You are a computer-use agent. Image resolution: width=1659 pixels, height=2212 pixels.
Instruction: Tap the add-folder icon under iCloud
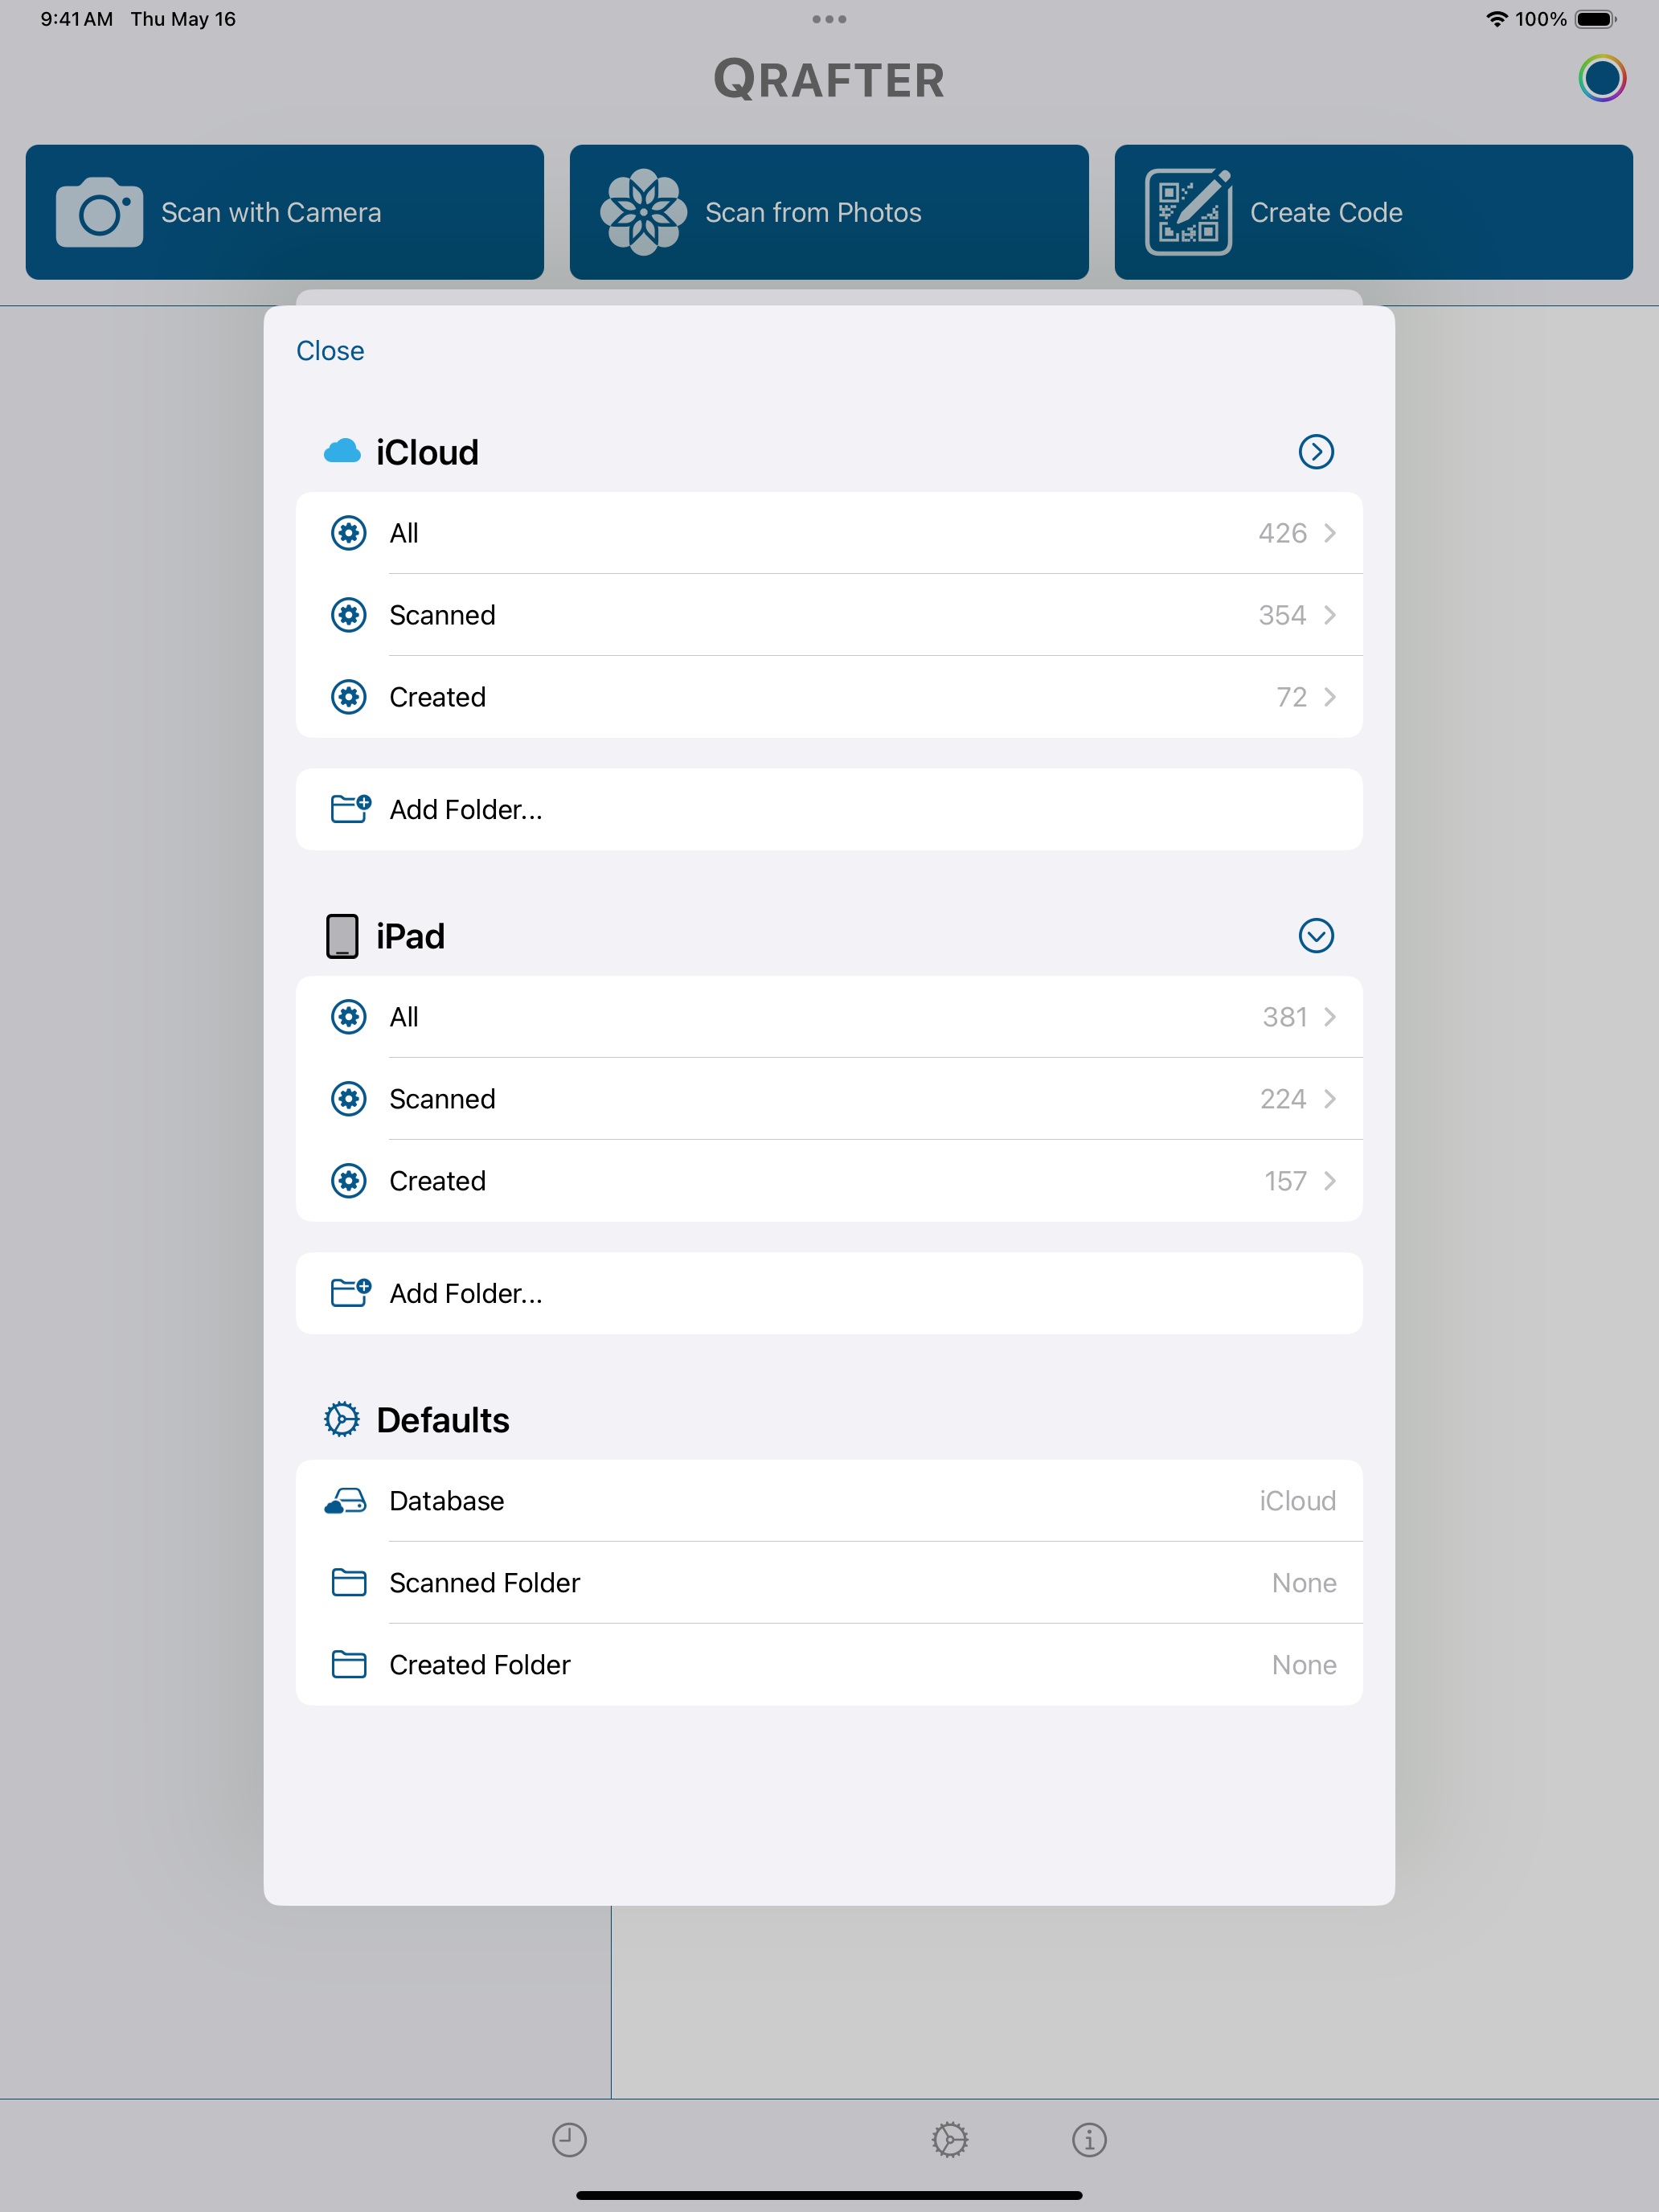(350, 808)
